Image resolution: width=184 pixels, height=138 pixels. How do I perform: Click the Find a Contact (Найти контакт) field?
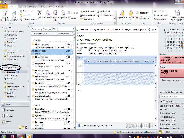[159, 11]
